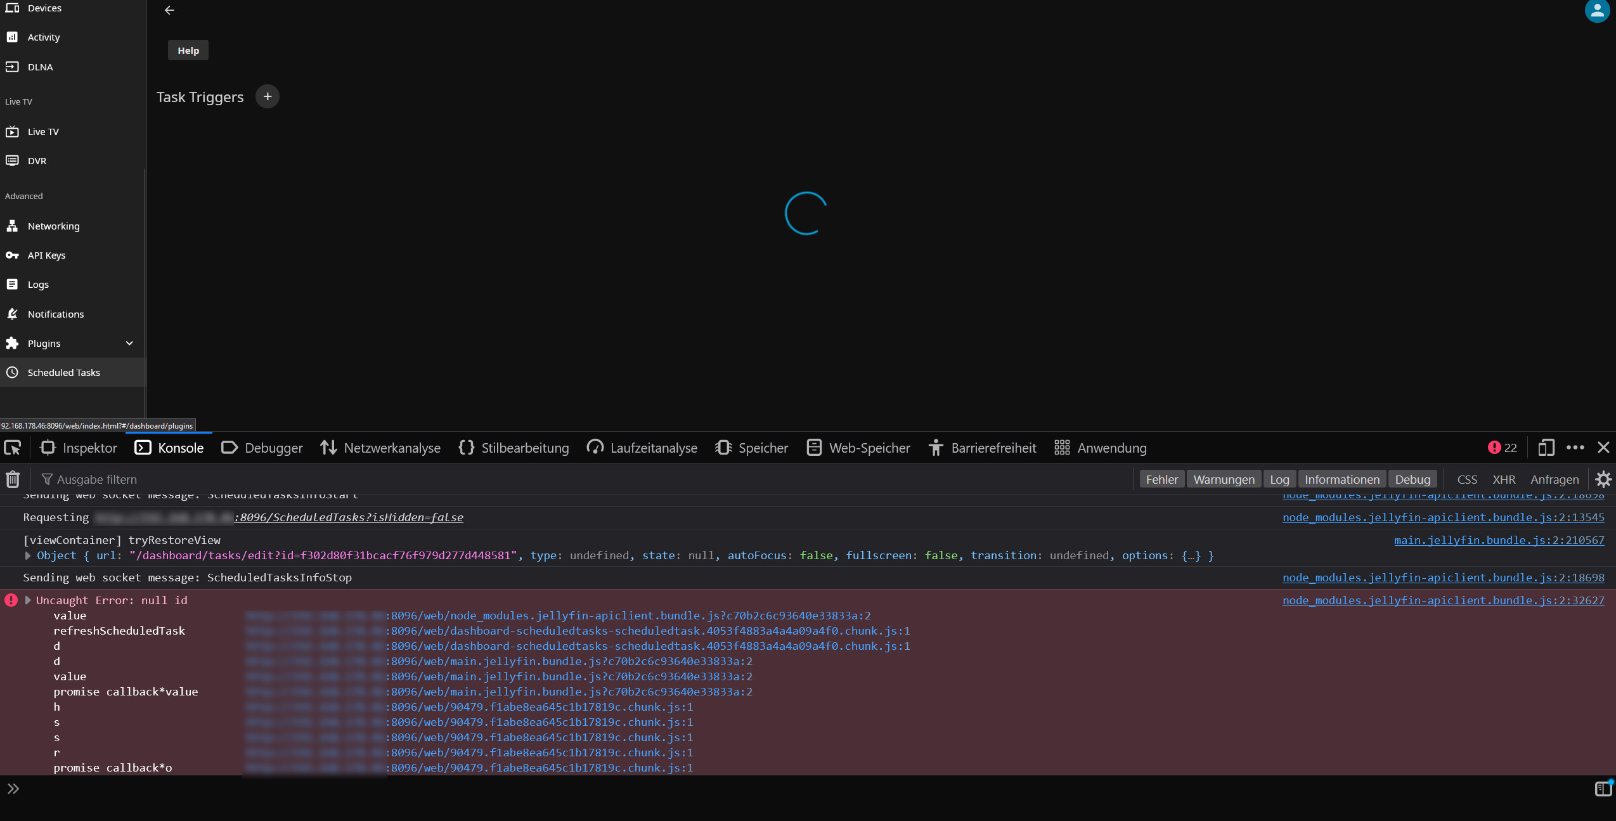Open main.jellyfin.bundle.js:2:210567 source link
1616x821 pixels.
(1499, 540)
